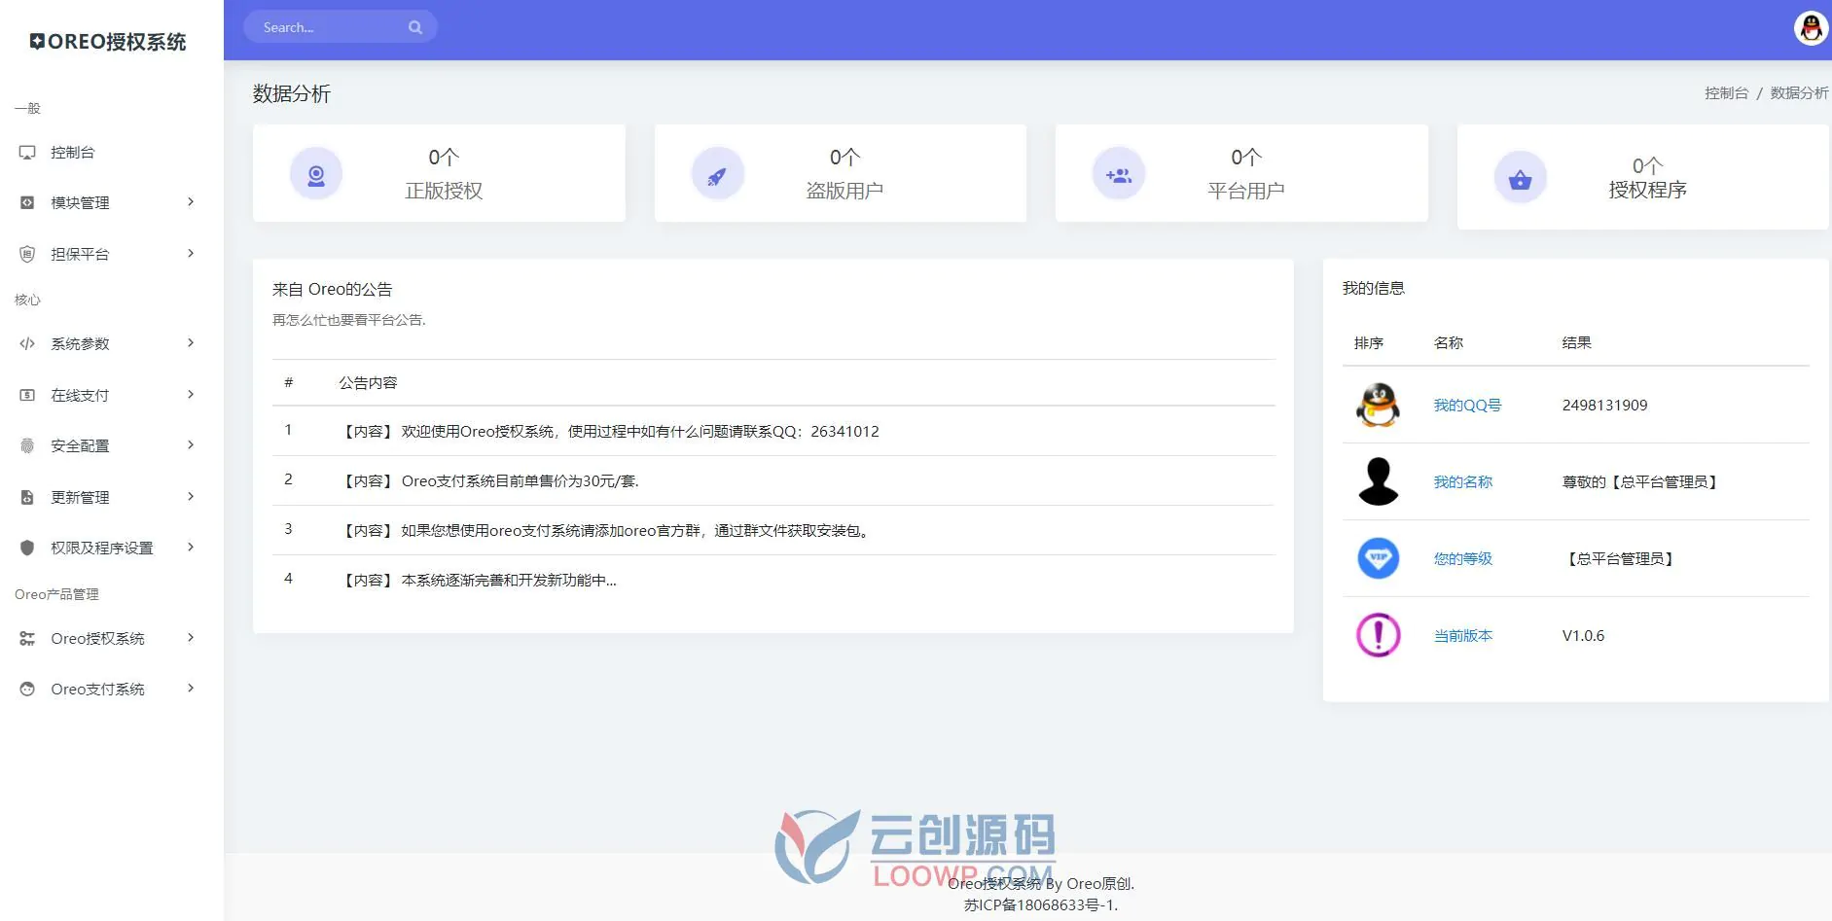This screenshot has height=921, width=1832.
Task: Expand the 安全配置 chevron
Action: (191, 445)
